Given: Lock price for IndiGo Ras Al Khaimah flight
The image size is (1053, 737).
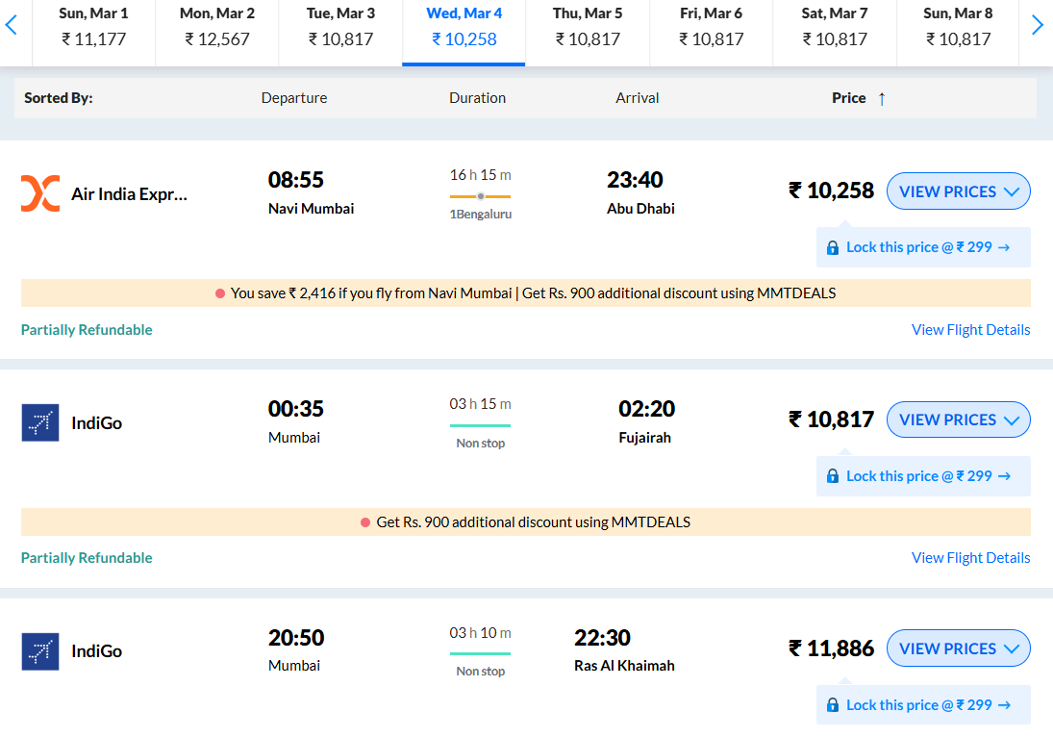Looking at the screenshot, I should [923, 704].
